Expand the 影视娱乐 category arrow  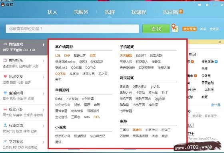point(44,61)
